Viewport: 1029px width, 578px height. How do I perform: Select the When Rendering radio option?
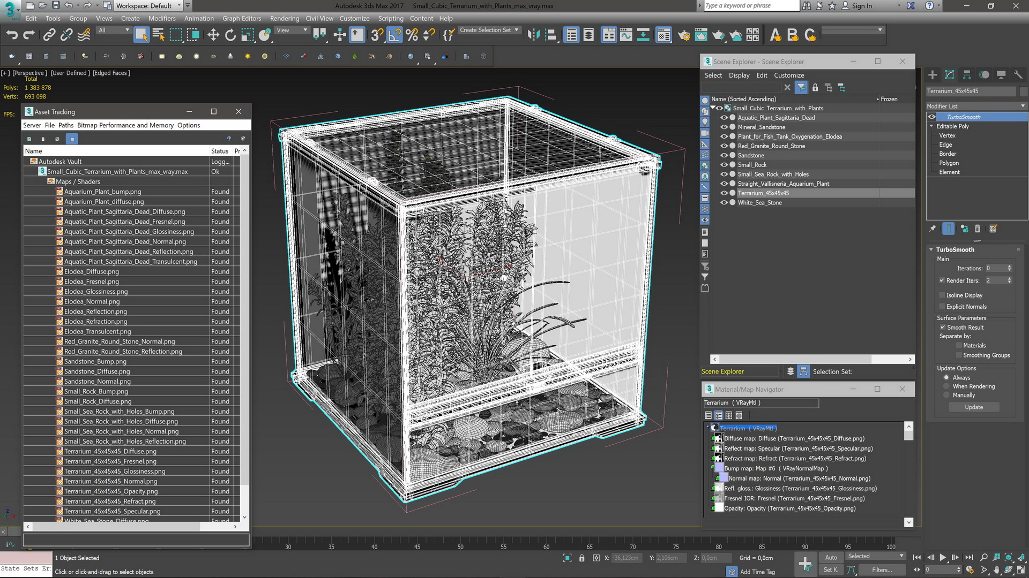946,386
